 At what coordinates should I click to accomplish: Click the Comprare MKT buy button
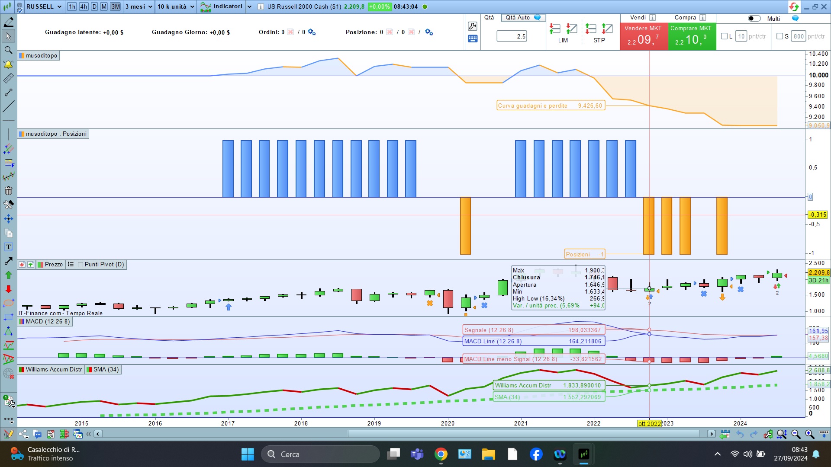[691, 36]
